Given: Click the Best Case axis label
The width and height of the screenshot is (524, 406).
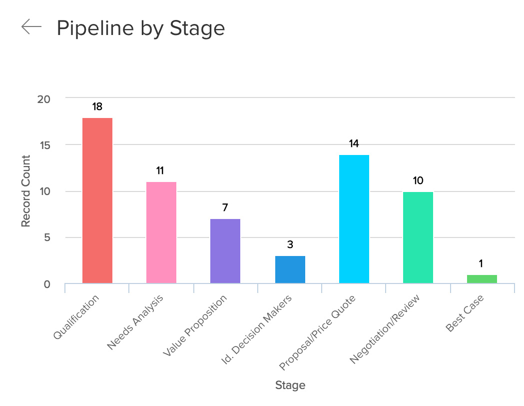Looking at the screenshot, I should pyautogui.click(x=465, y=313).
